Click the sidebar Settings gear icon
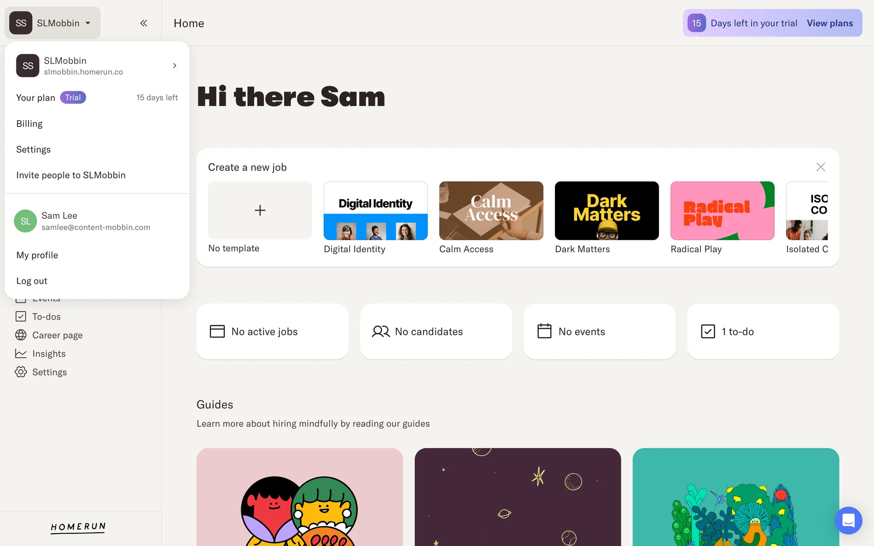874x546 pixels. click(21, 372)
